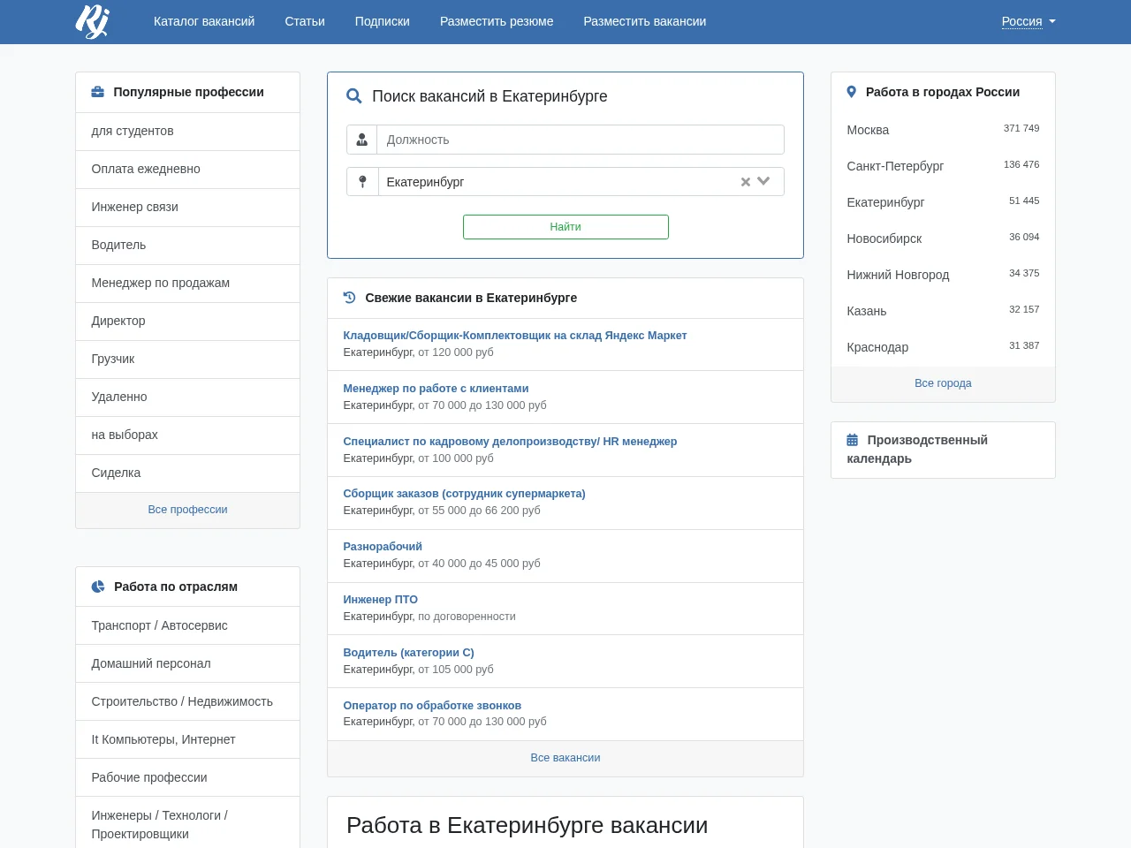Click the magnifier icon beside Поиск вакансий
The height and width of the screenshot is (848, 1131).
[x=354, y=96]
